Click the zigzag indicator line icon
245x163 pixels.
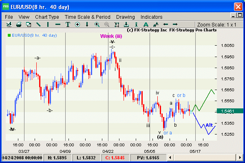click(156, 24)
